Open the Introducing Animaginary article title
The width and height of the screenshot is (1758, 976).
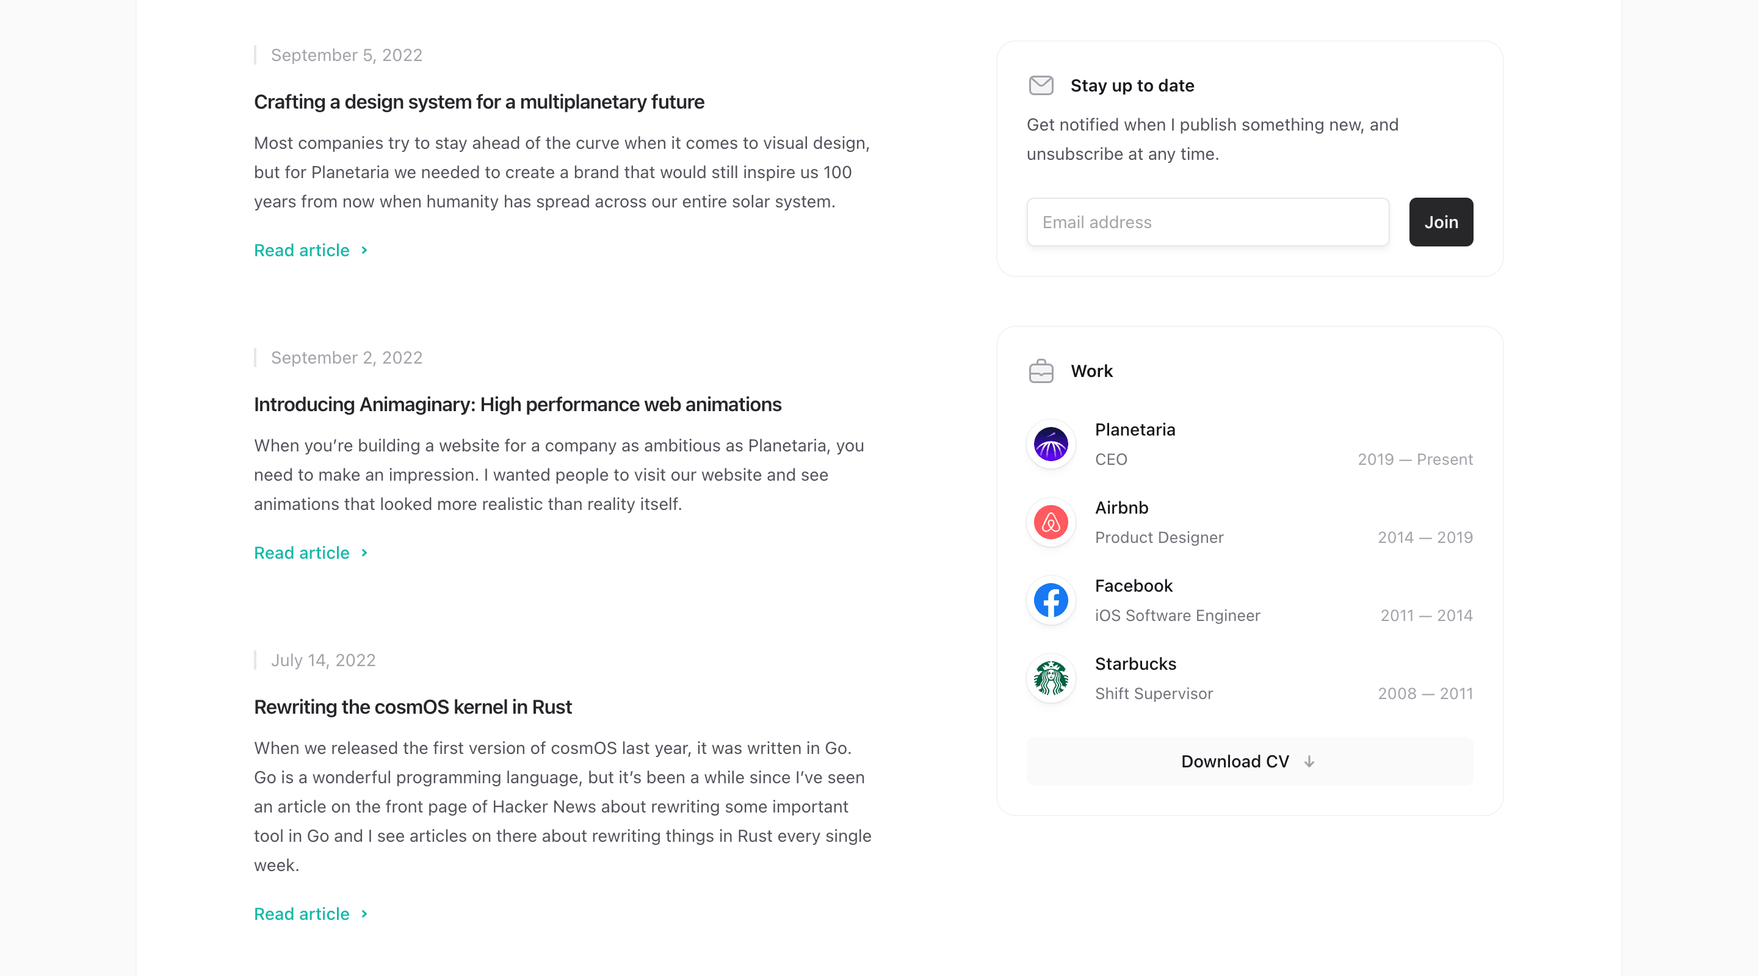(517, 404)
